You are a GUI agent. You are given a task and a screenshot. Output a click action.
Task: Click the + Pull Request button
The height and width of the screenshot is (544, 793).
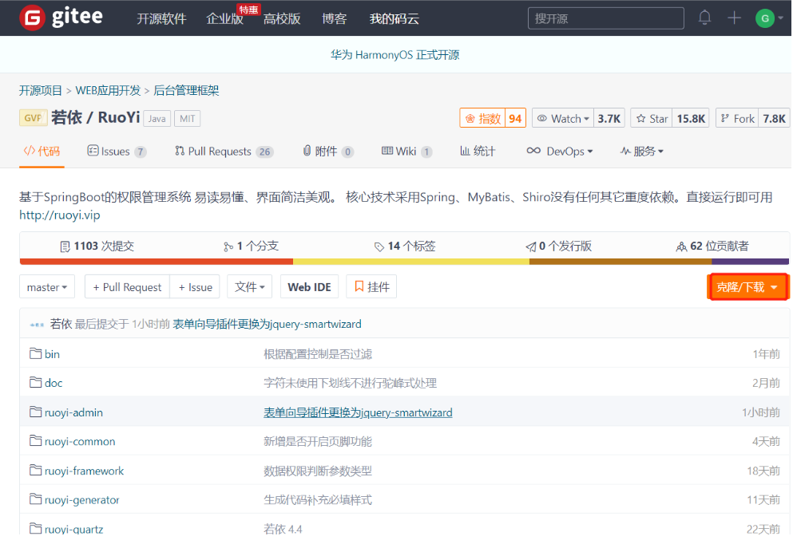(x=128, y=287)
